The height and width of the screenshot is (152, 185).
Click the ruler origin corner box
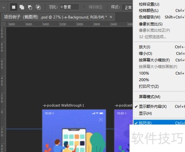coord(3,24)
